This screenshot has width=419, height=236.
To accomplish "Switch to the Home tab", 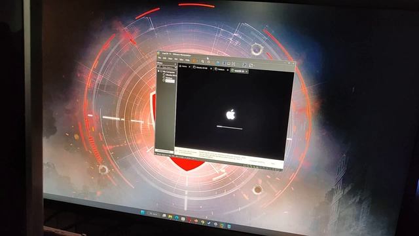I will click(183, 66).
